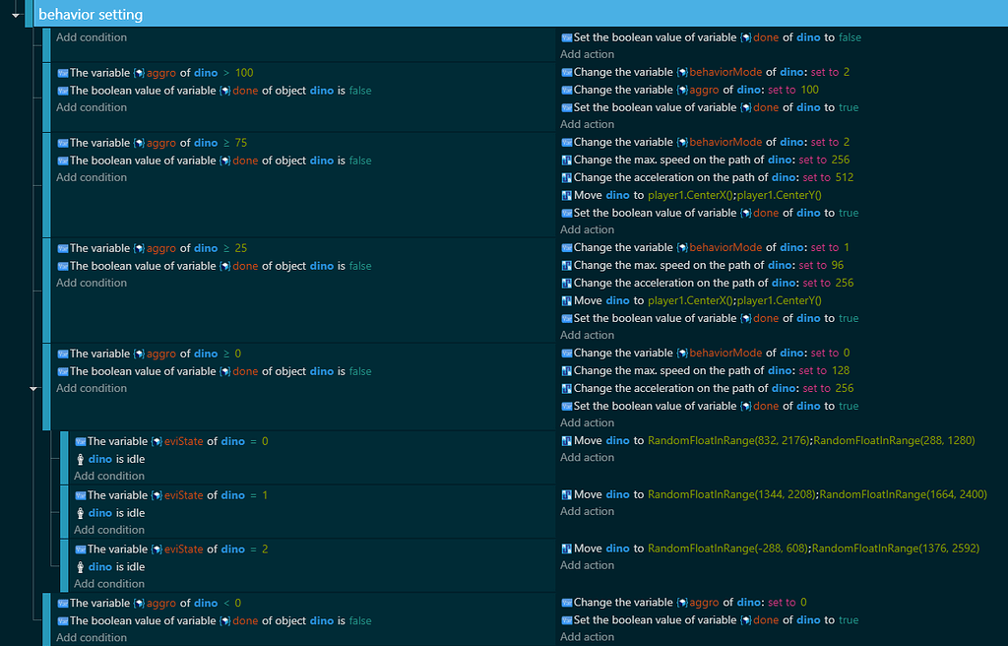The image size is (1008, 646).
Task: Click "Add condition" under eviState = 2 idle condition
Action: tap(109, 584)
